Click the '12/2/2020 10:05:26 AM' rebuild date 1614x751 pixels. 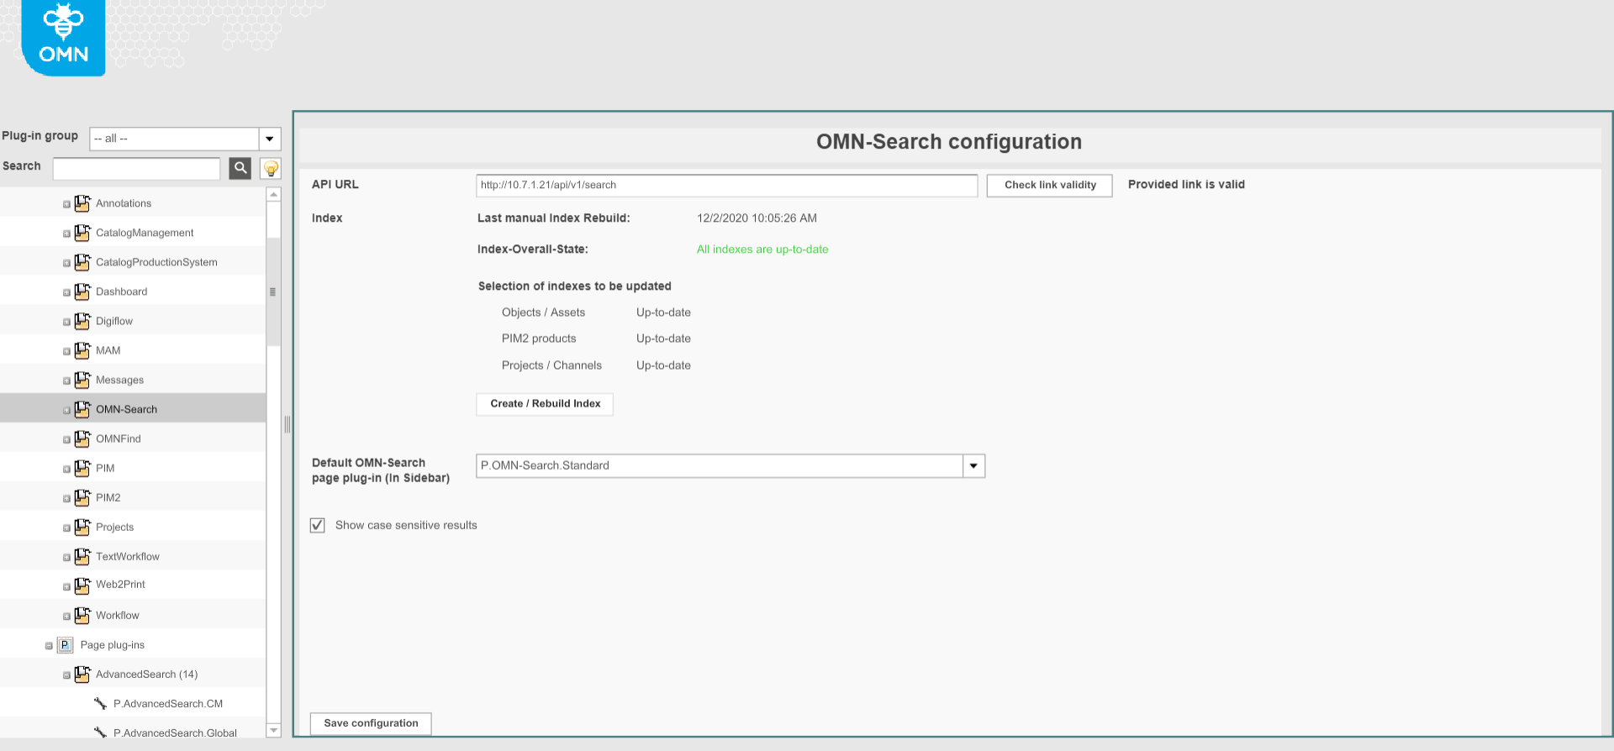[757, 218]
